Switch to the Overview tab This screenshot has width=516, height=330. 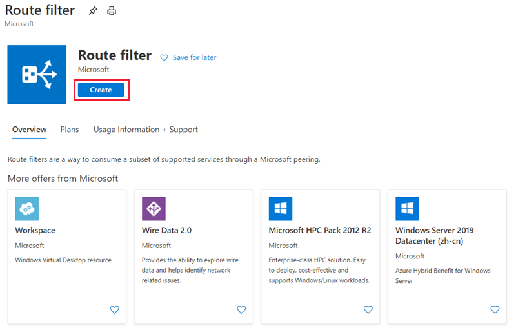coord(29,130)
